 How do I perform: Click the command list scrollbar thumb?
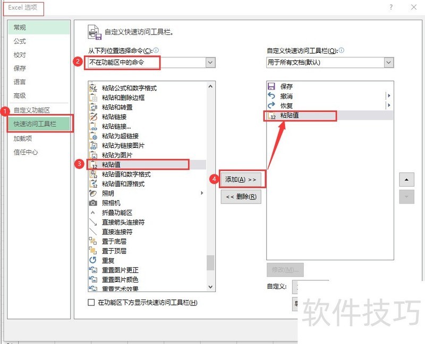click(x=210, y=262)
